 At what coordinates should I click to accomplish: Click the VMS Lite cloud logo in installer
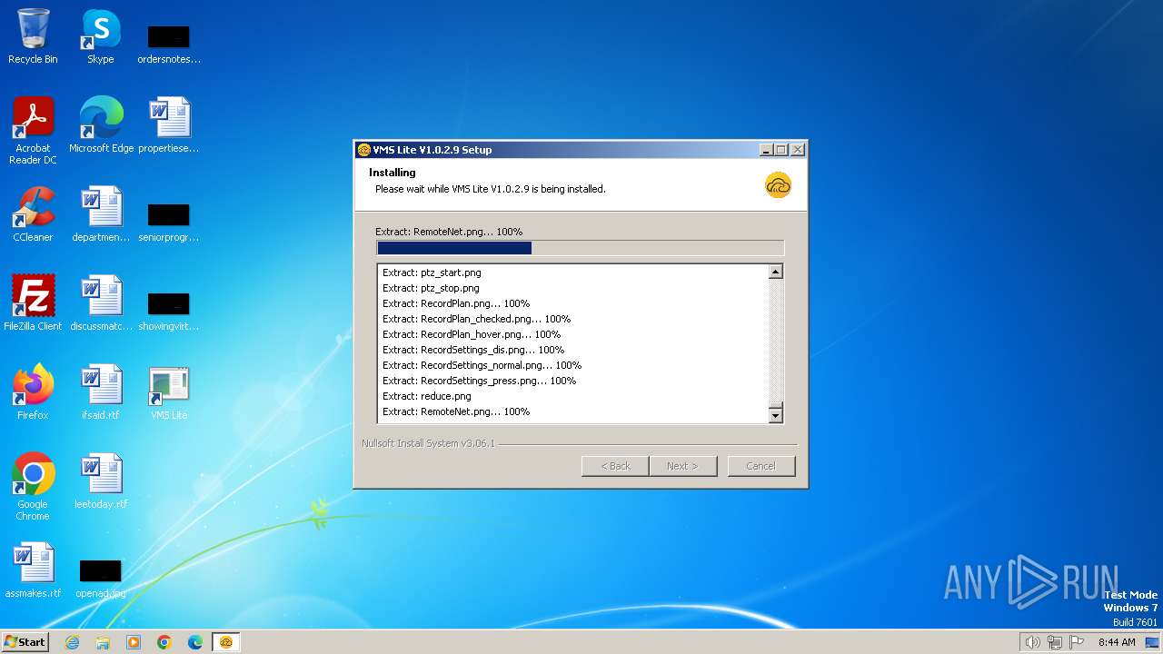pyautogui.click(x=779, y=184)
